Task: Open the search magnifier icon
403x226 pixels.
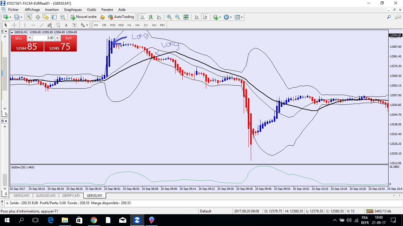Action: click(389, 17)
